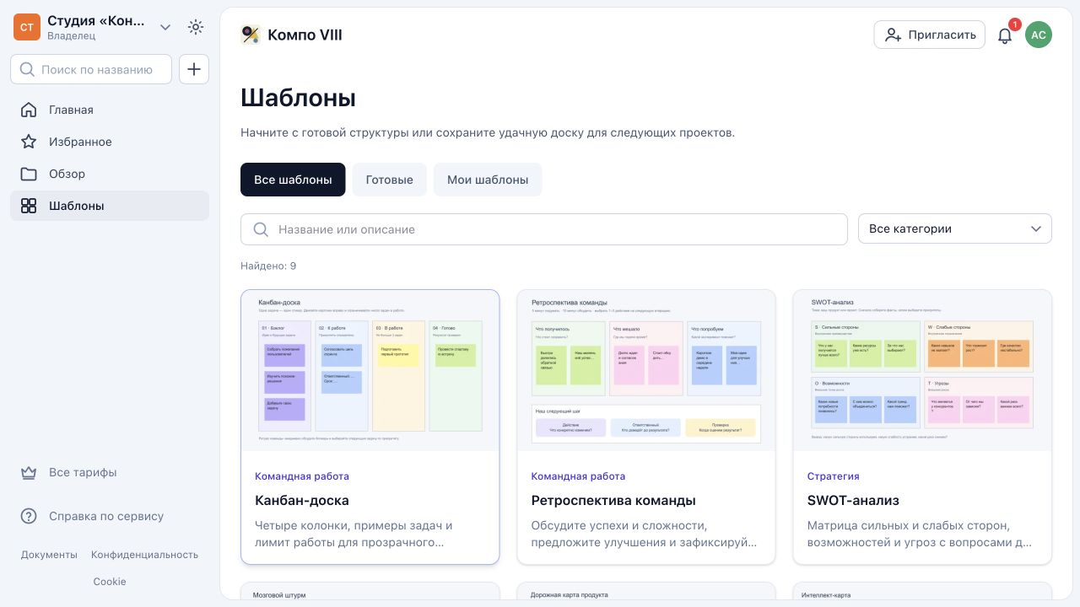Click the Шаблоны grid icon
Image resolution: width=1080 pixels, height=607 pixels.
tap(29, 206)
